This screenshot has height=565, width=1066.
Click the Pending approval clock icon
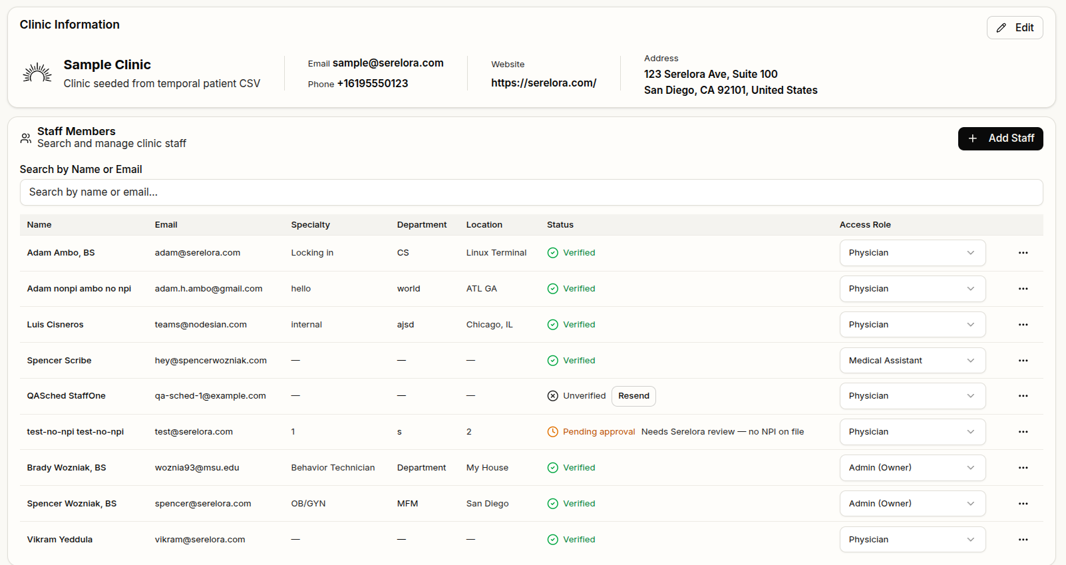pyautogui.click(x=552, y=432)
